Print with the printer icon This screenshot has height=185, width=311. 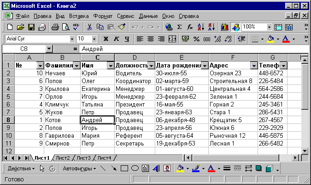(x=55, y=27)
